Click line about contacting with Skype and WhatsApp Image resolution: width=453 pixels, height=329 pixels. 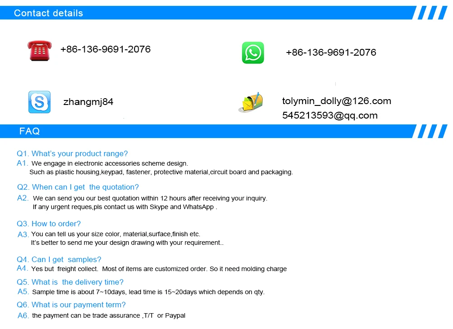tap(125, 207)
